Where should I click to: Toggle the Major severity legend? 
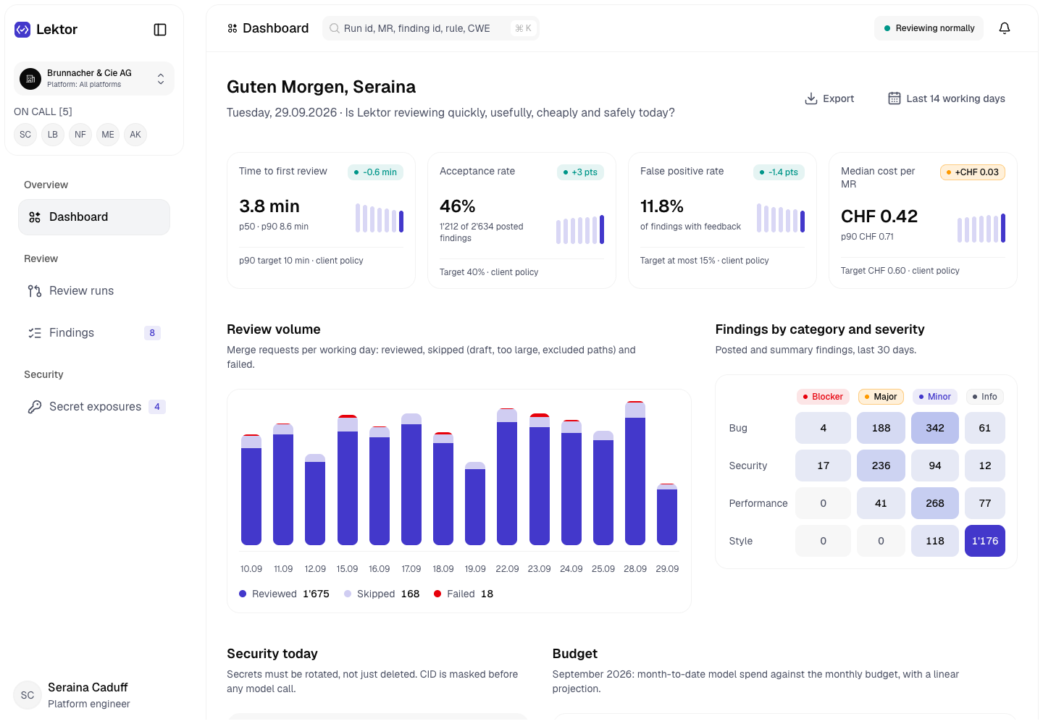pyautogui.click(x=881, y=397)
